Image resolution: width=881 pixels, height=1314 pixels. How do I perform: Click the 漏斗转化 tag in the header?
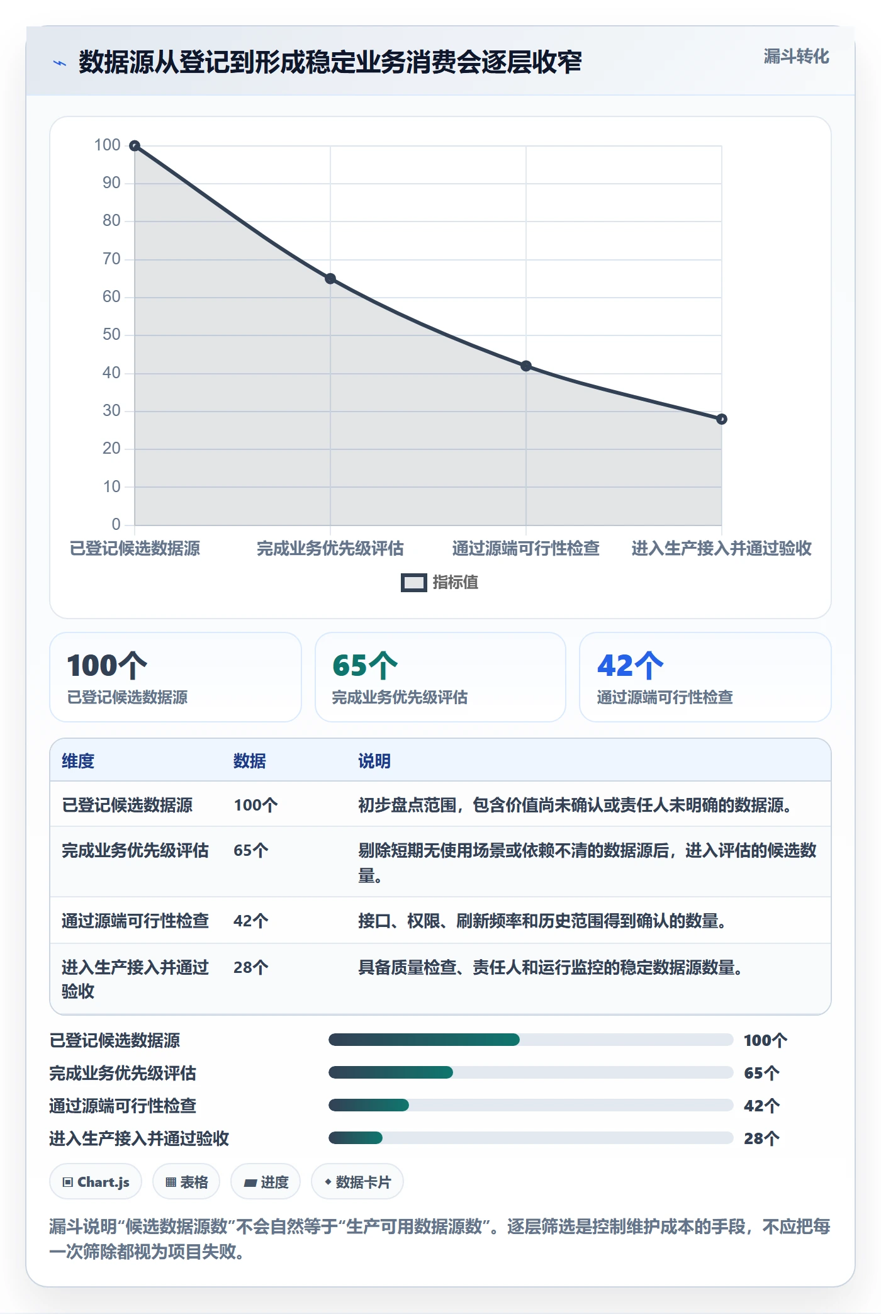click(x=796, y=57)
